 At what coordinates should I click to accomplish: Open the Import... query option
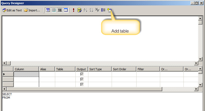pyautogui.click(x=32, y=10)
